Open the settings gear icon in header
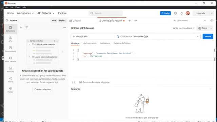 pyautogui.click(x=176, y=13)
